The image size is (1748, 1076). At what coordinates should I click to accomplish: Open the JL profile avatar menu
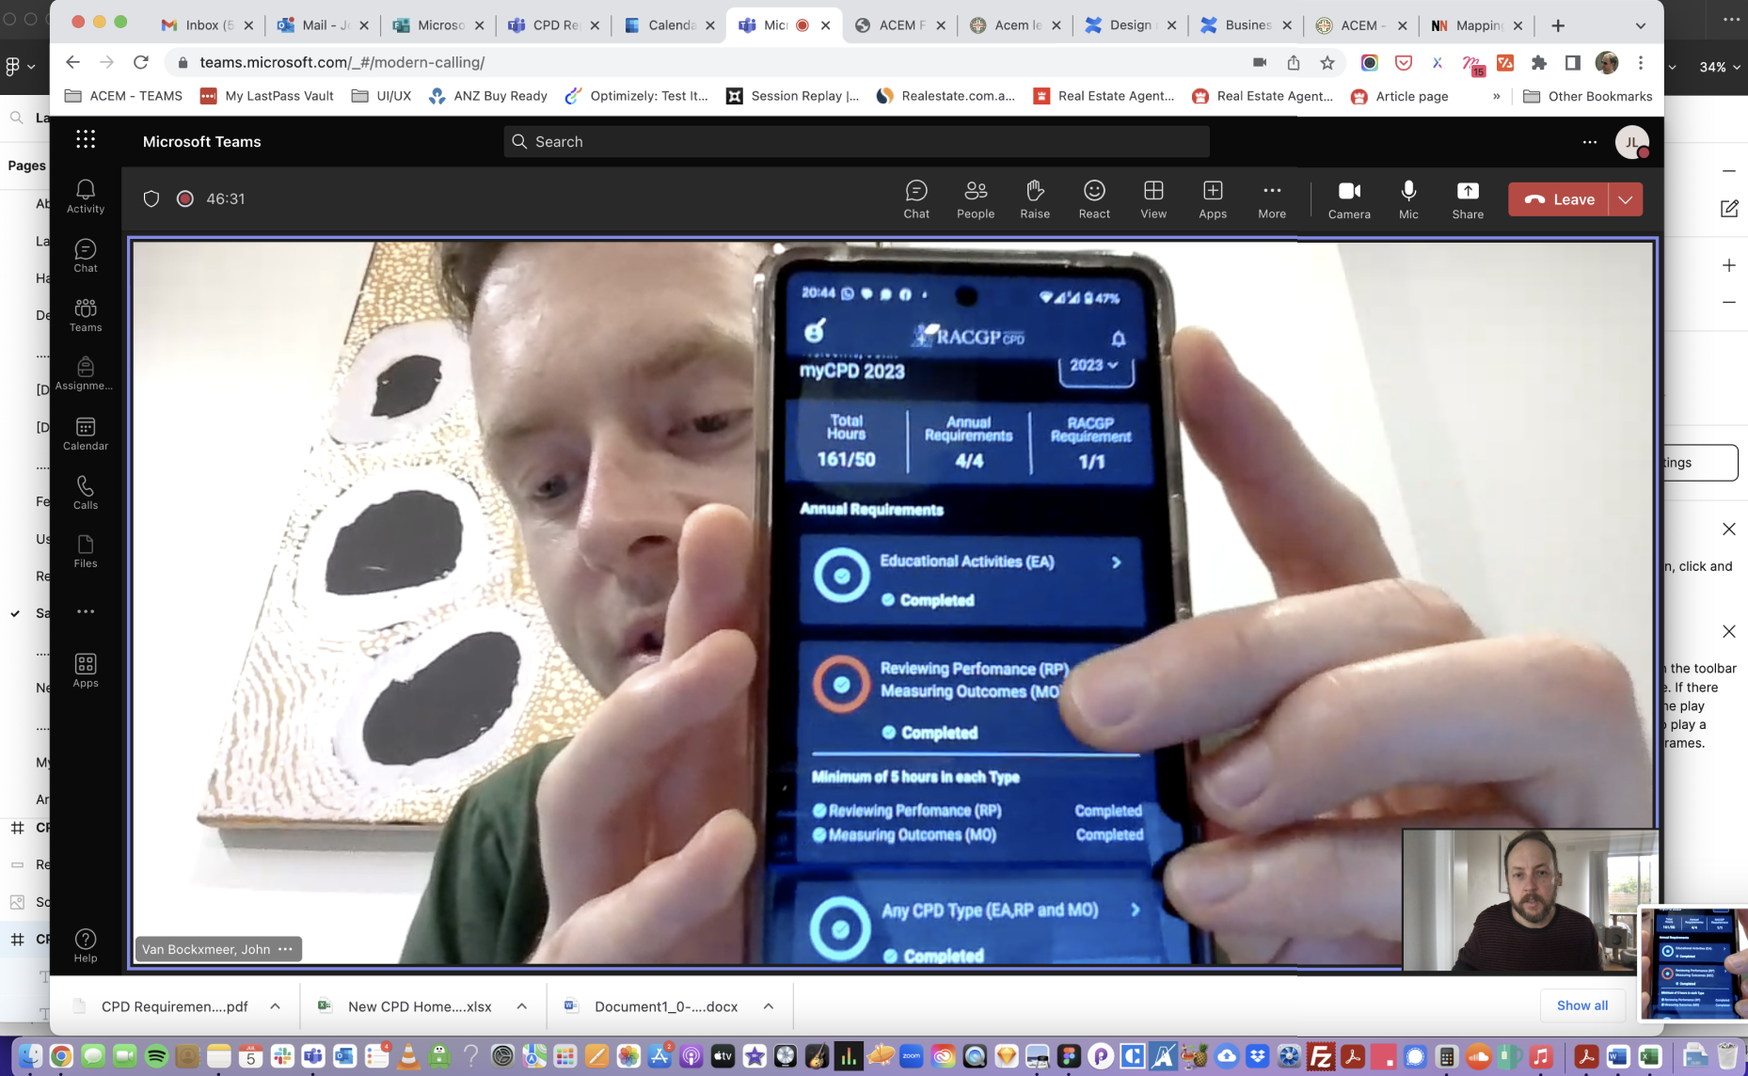1632,142
